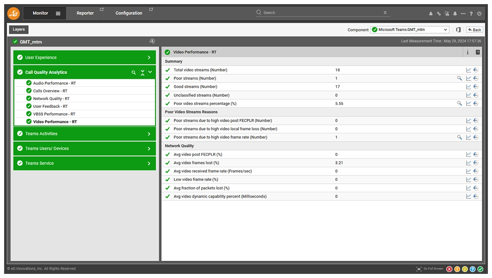This screenshot has height=278, width=492.
Task: Open graph for Avg video post FECPLR
Action: [469, 155]
